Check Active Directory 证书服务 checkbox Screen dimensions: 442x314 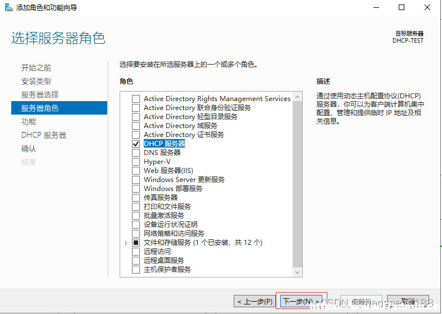click(136, 135)
